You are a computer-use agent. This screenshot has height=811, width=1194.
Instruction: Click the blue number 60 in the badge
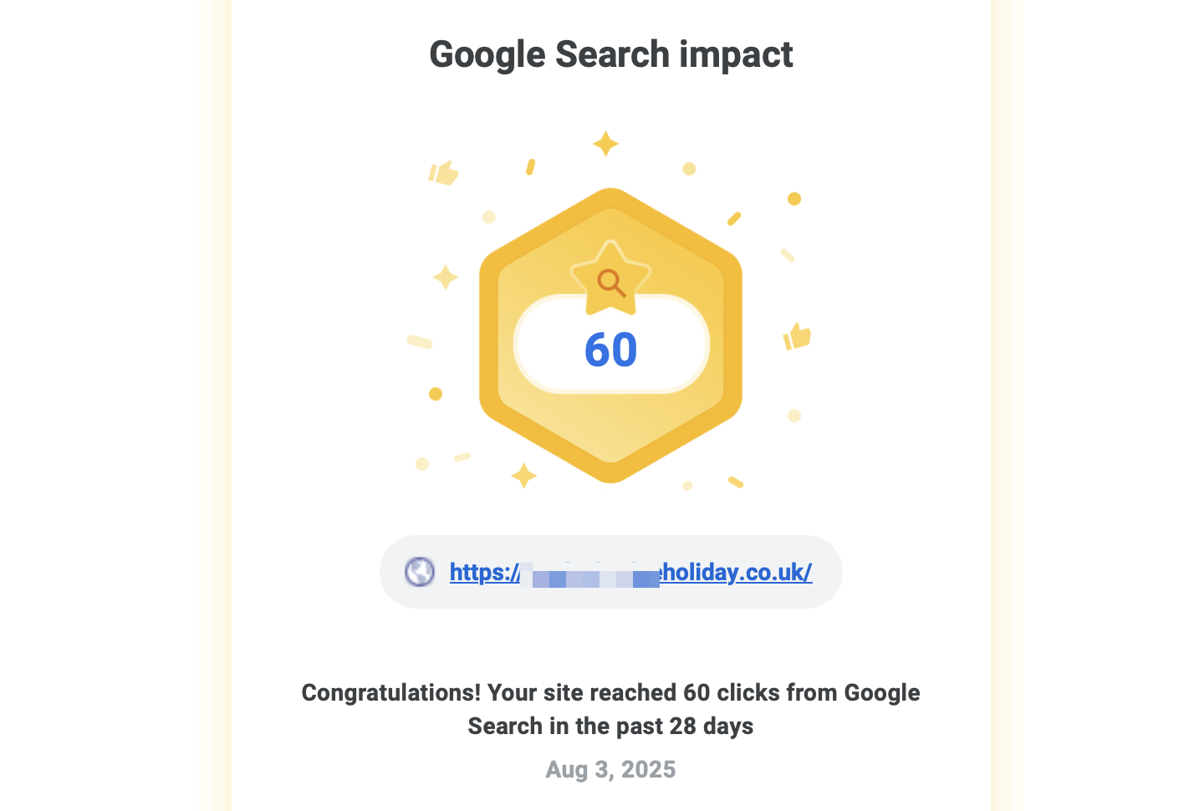click(x=611, y=349)
